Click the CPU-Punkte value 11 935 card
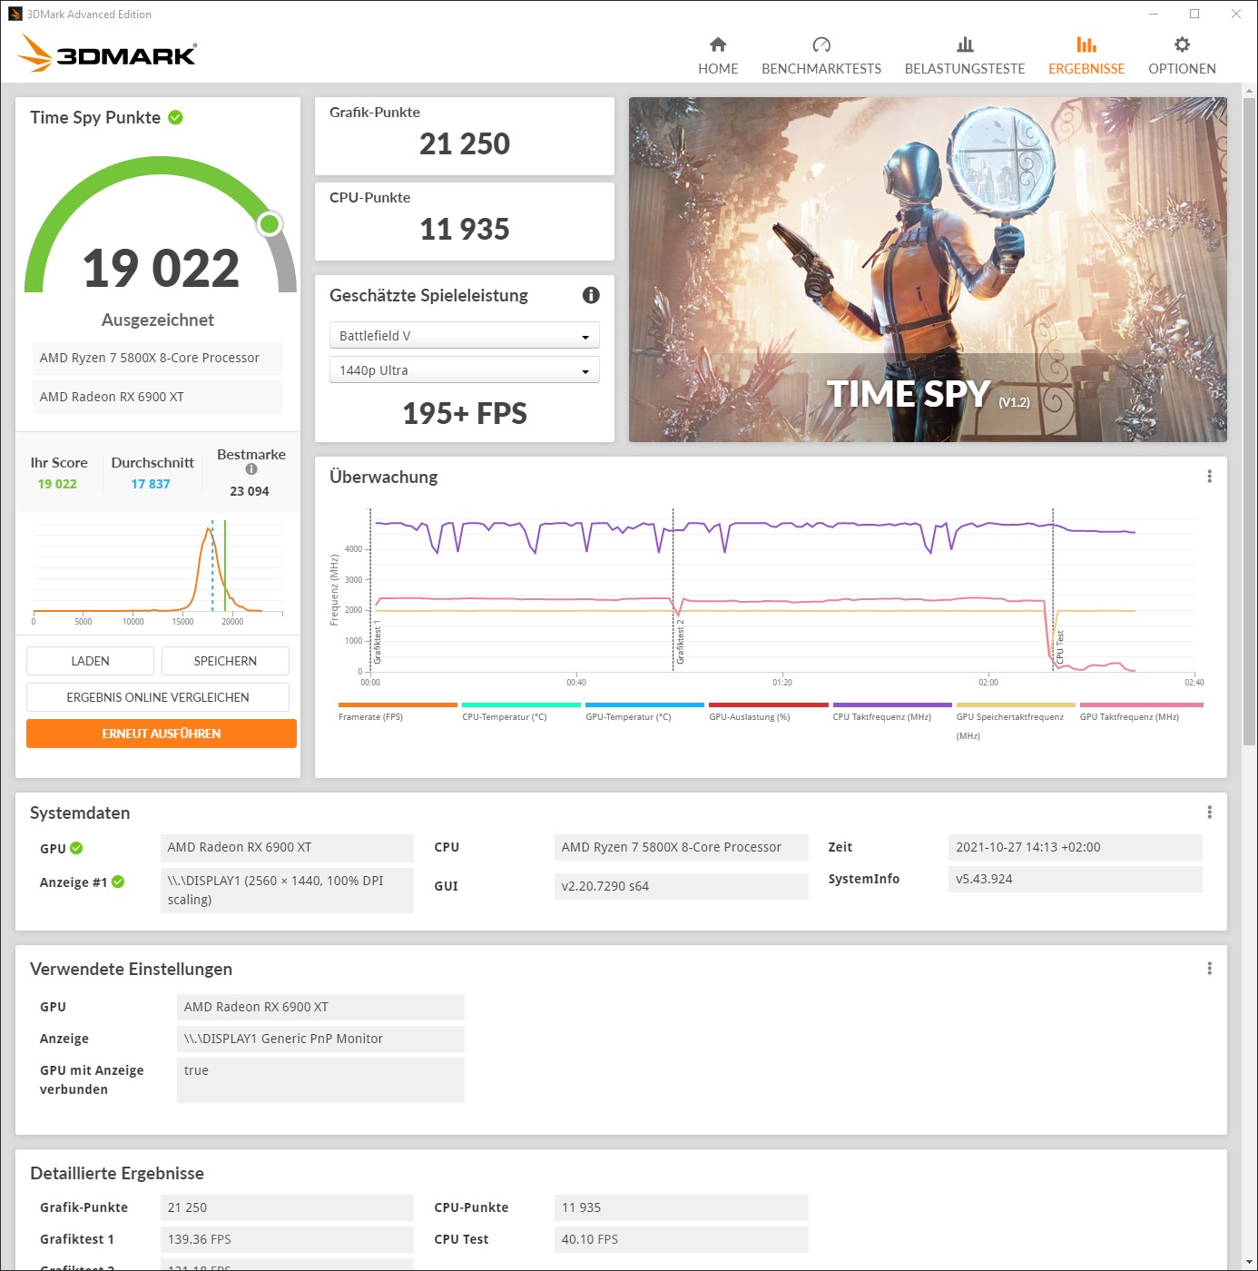This screenshot has height=1271, width=1258. (x=464, y=222)
